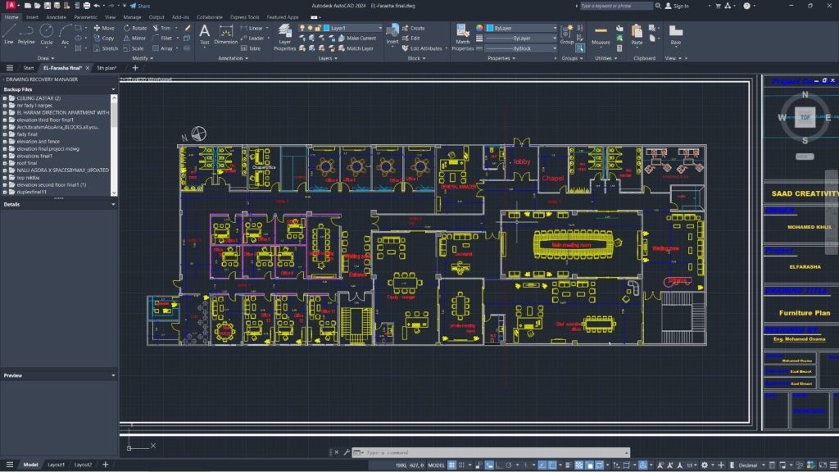Open the Parametric ribbon tab

(85, 17)
